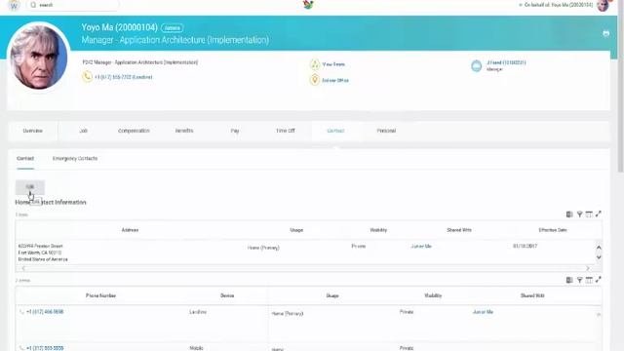This screenshot has width=624, height=351.
Task: Click the Home (Primary) usage in address row
Action: click(x=263, y=248)
